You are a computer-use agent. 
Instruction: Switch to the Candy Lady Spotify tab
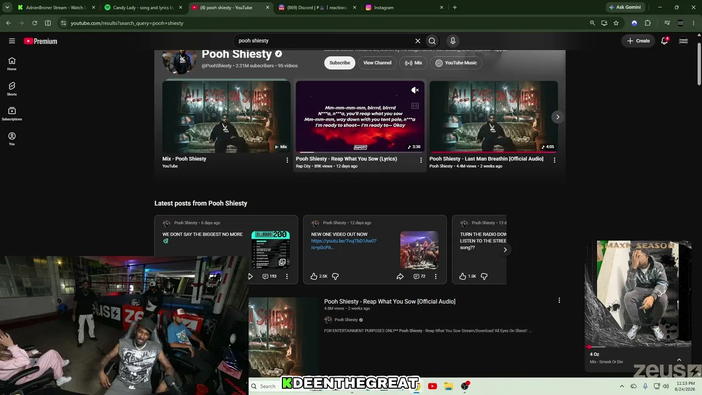(143, 8)
